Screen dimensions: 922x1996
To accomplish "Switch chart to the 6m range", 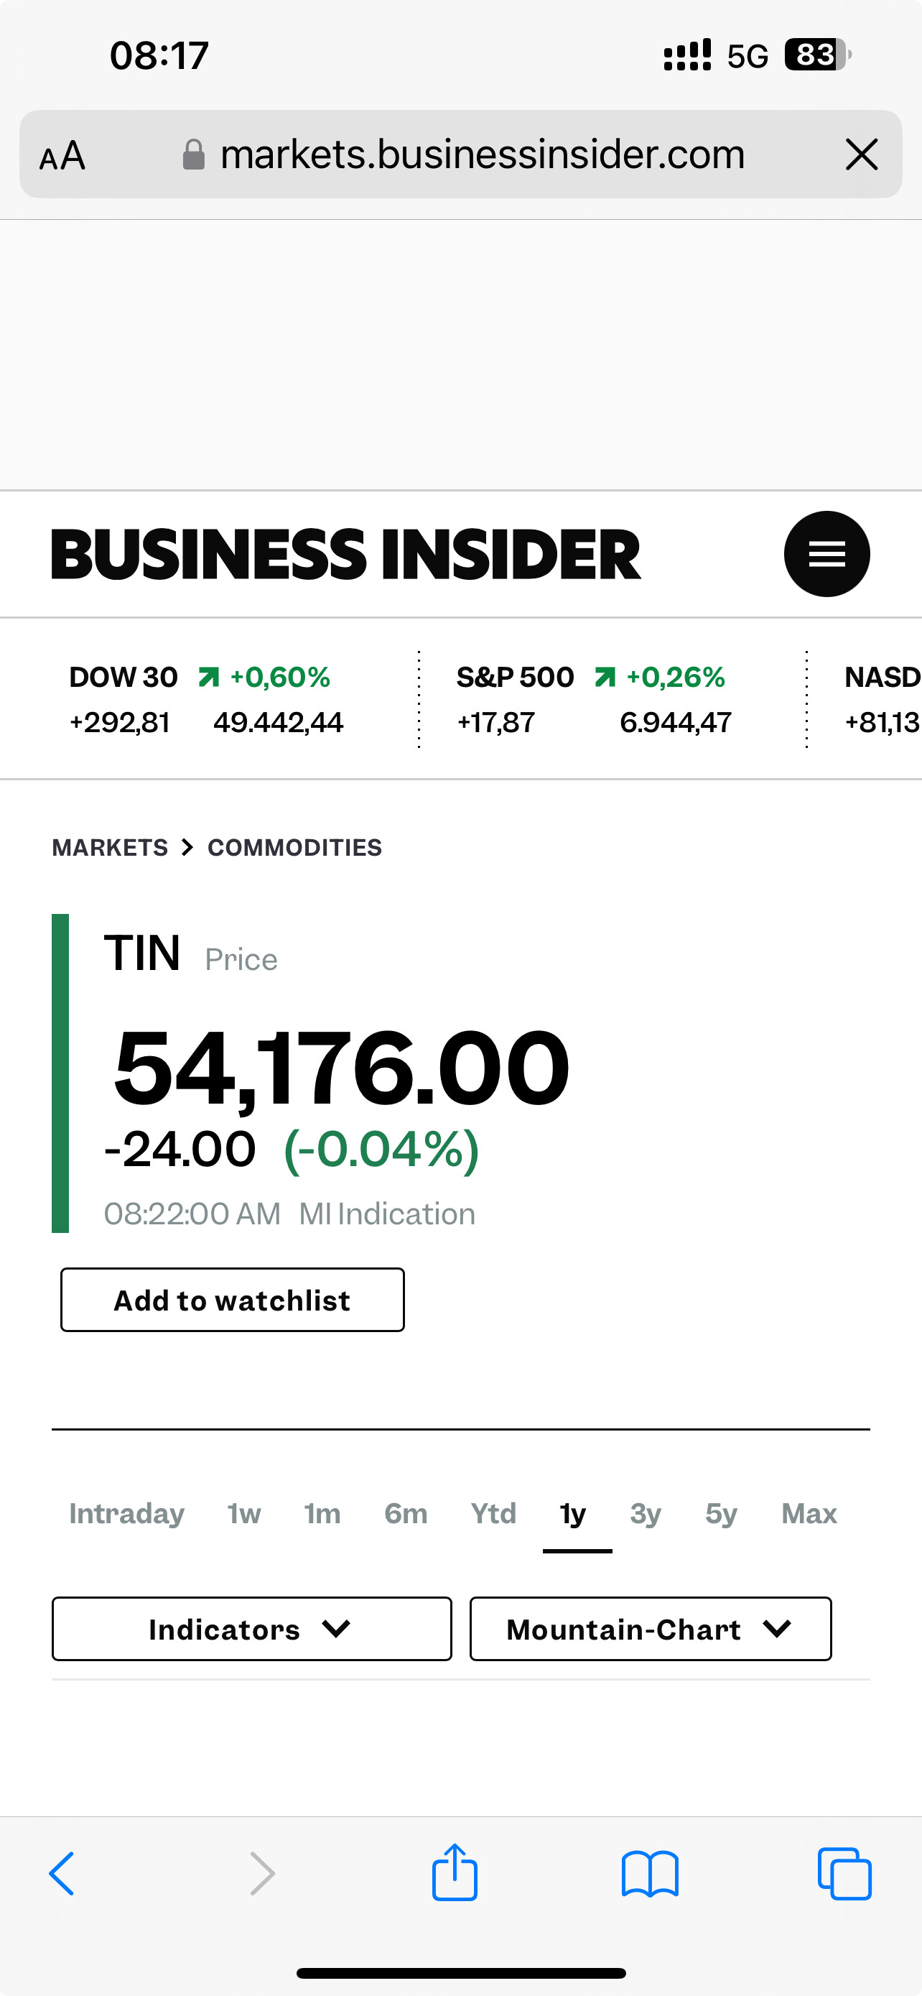I will click(x=406, y=1513).
